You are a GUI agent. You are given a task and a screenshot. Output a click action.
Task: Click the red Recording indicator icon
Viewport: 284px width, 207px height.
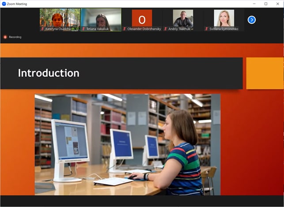5,37
